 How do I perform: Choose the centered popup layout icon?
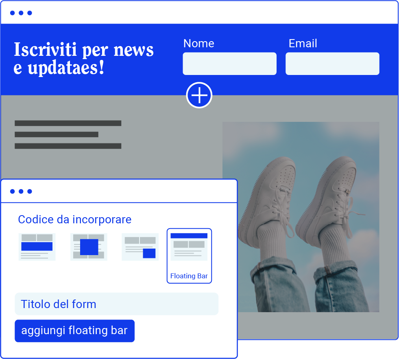[x=89, y=247]
